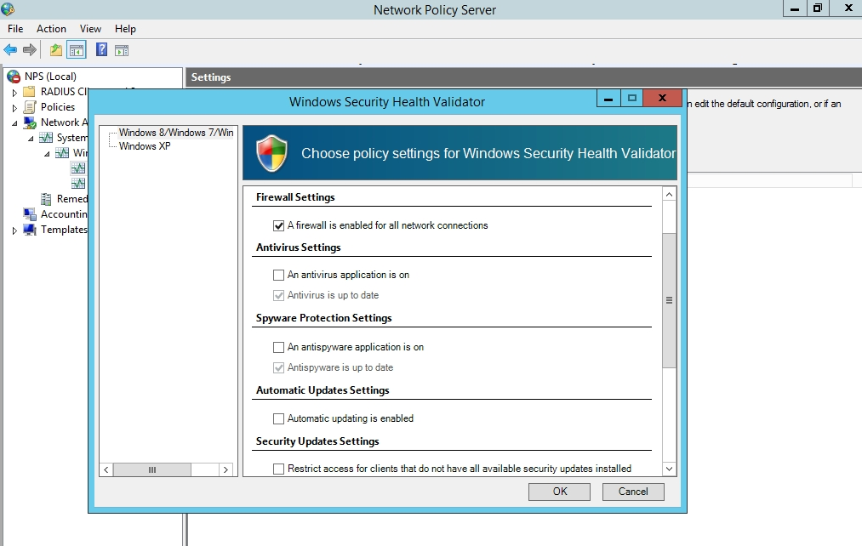Go back with the blue left arrow
The image size is (862, 546).
pyautogui.click(x=10, y=50)
